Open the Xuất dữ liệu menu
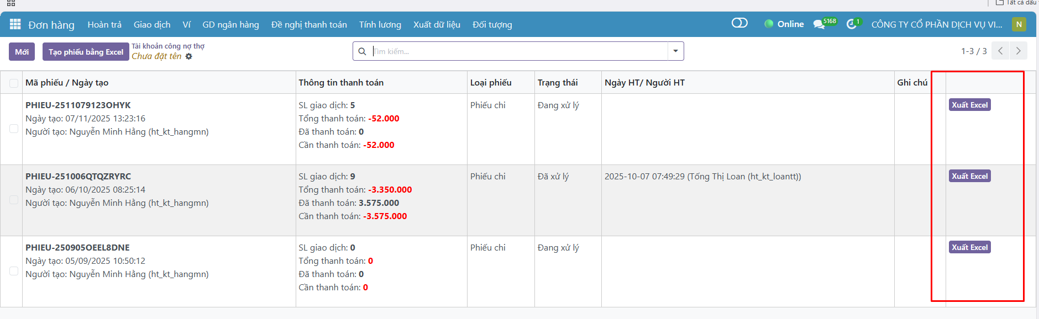The image size is (1039, 319). point(437,24)
